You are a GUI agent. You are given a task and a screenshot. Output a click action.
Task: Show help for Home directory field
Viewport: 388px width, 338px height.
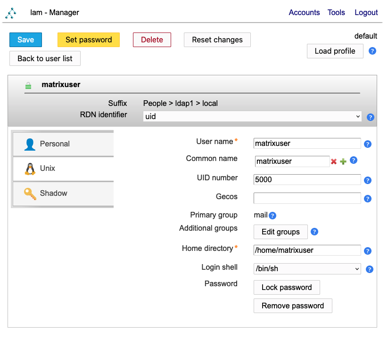point(368,251)
